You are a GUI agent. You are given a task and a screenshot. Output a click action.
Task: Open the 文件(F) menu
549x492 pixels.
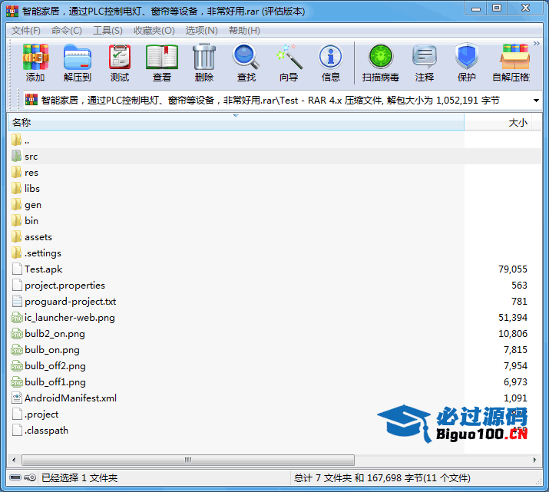click(x=25, y=30)
